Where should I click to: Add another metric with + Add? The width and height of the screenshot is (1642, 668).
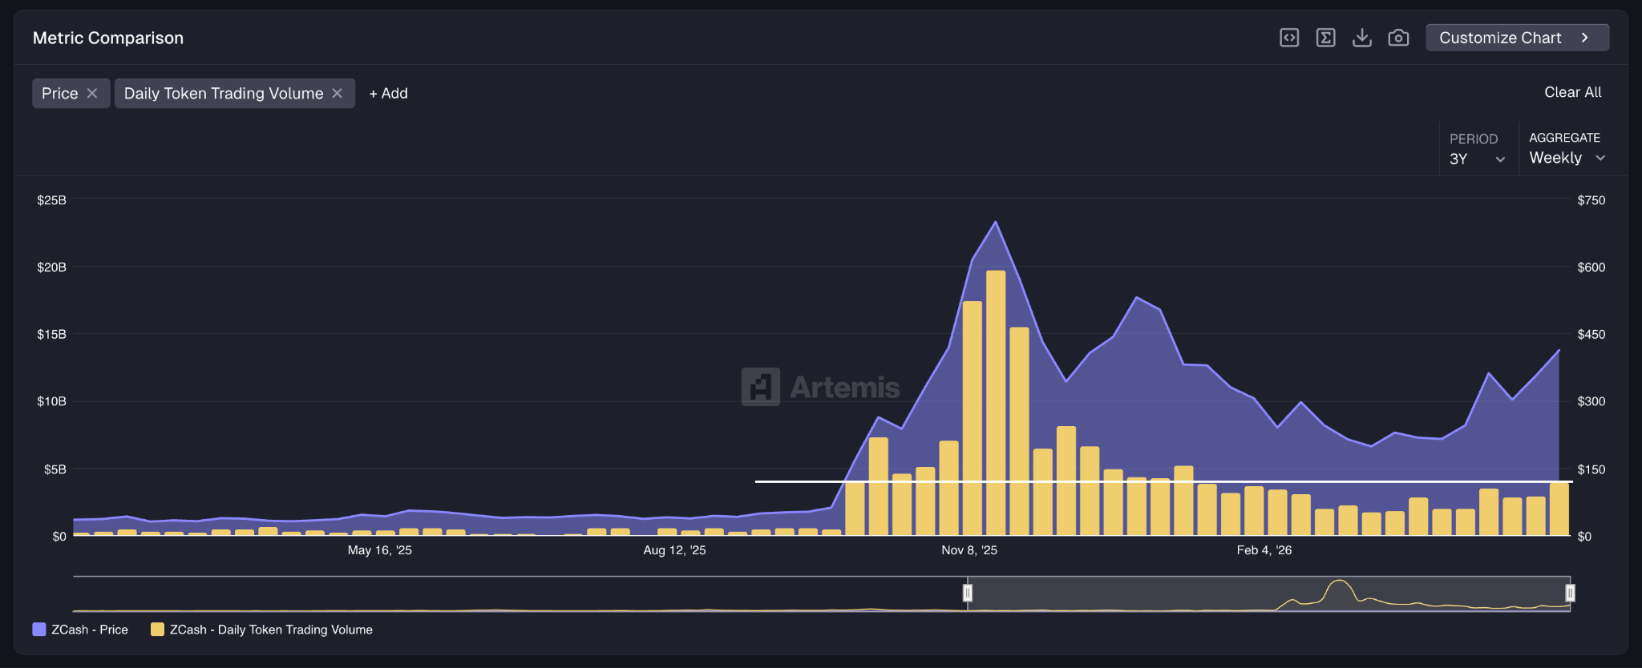(x=388, y=94)
